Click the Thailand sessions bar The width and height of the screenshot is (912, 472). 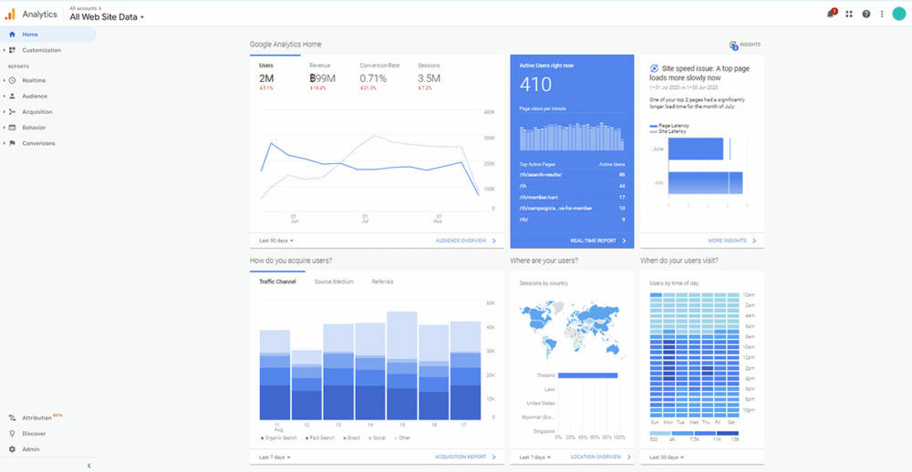(587, 375)
